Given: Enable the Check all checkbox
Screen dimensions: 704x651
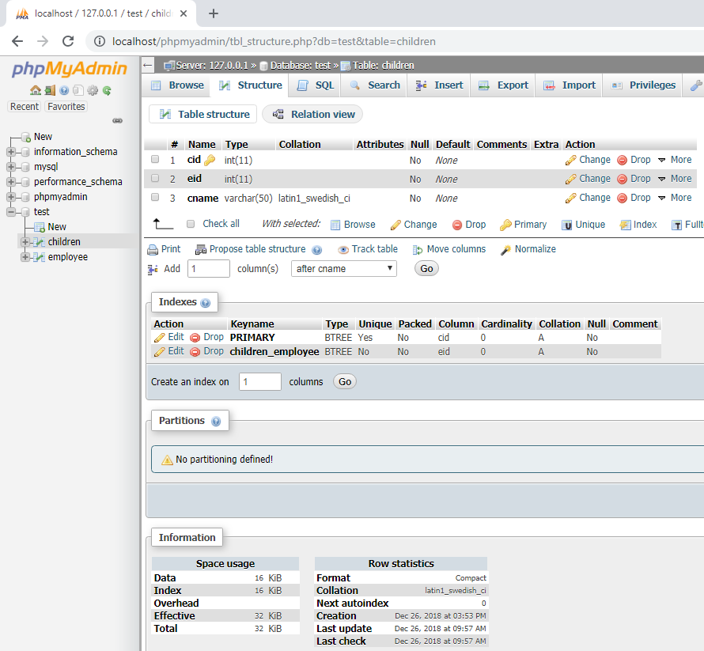Looking at the screenshot, I should coord(190,225).
